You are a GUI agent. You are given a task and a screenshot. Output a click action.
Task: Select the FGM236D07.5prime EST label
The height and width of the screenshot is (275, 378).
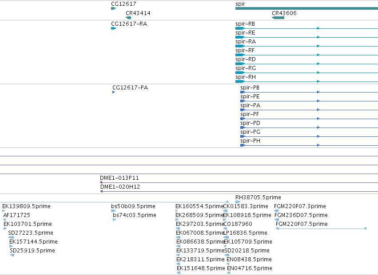click(301, 215)
